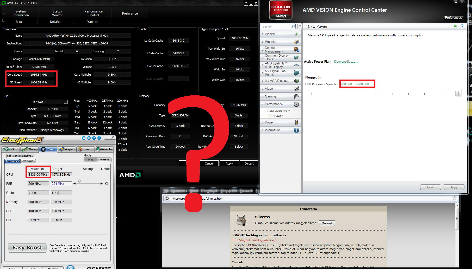Image resolution: width=472 pixels, height=269 pixels.
Task: Click Discard in AMD OverDrive
Action: pyautogui.click(x=249, y=163)
